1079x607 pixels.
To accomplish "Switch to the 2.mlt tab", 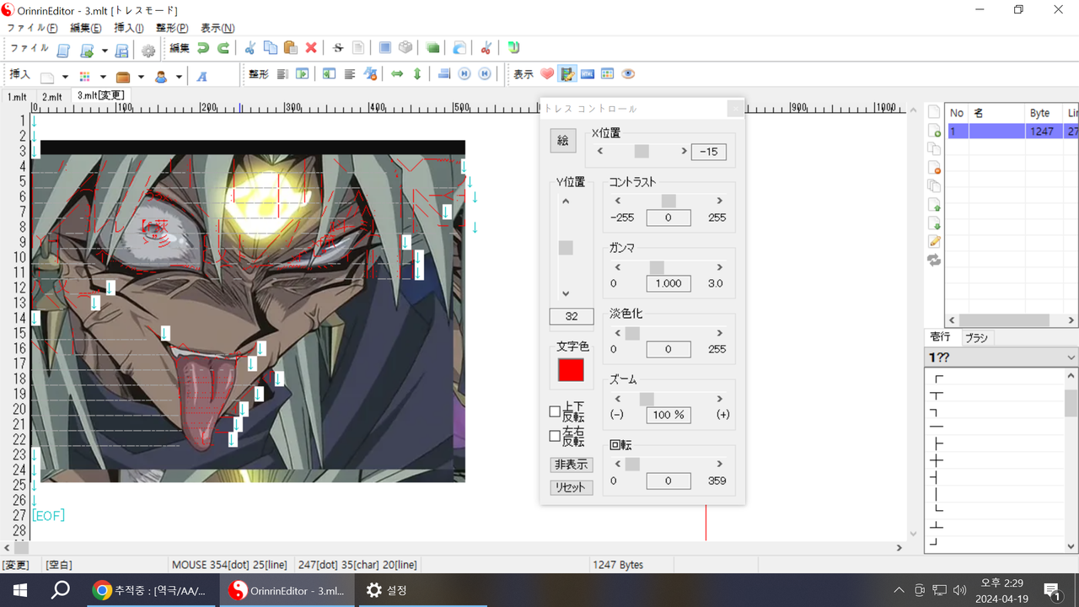I will tap(52, 96).
